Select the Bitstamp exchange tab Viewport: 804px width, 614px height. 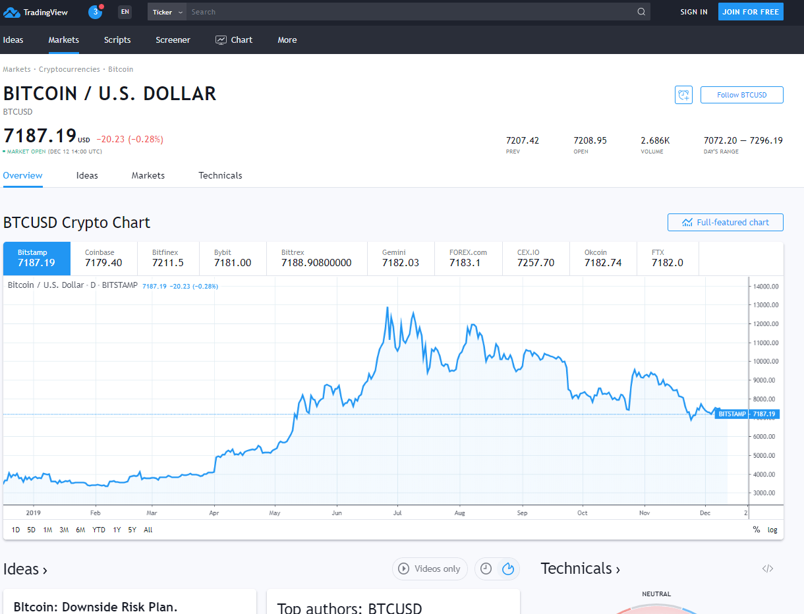click(37, 258)
